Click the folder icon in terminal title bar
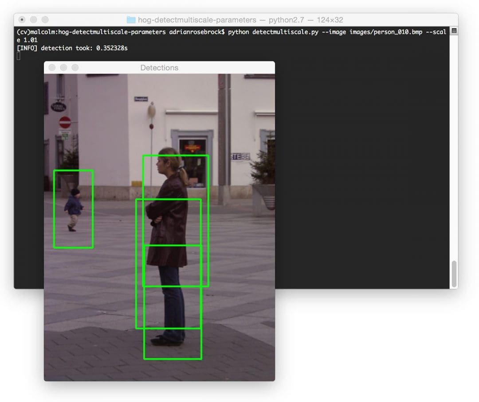Viewport: 479px width, 402px height. coord(131,20)
